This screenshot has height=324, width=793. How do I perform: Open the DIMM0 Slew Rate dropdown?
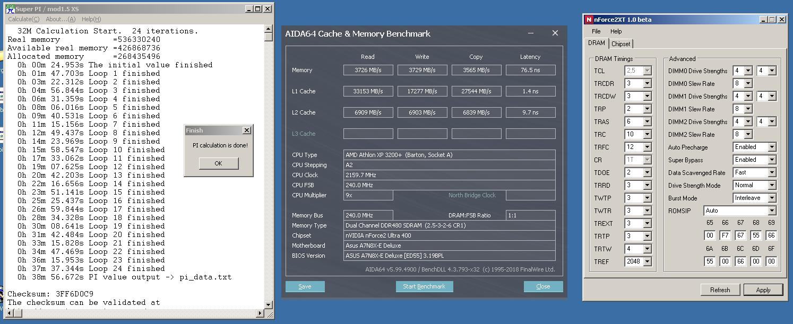pos(748,83)
